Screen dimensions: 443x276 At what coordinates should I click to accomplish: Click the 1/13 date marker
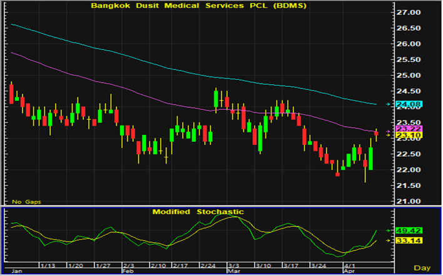tap(48, 265)
